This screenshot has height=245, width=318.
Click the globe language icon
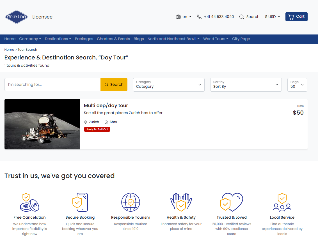click(x=178, y=17)
